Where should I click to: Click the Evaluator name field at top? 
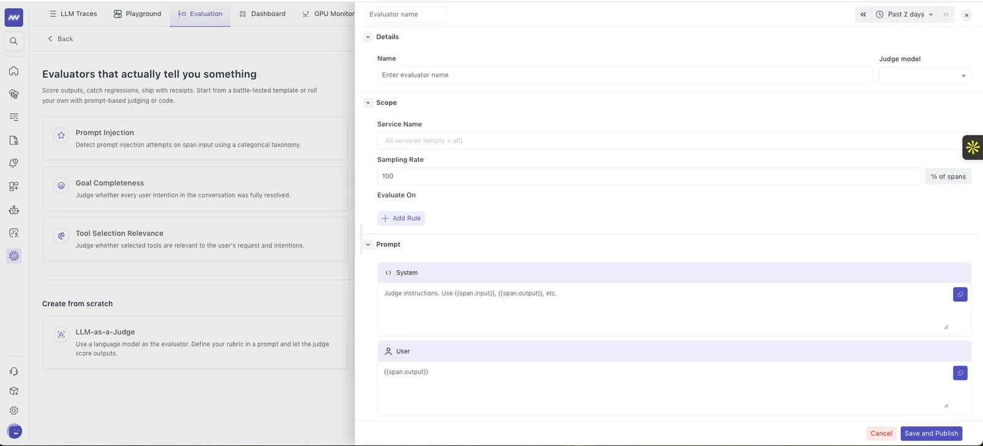point(406,14)
